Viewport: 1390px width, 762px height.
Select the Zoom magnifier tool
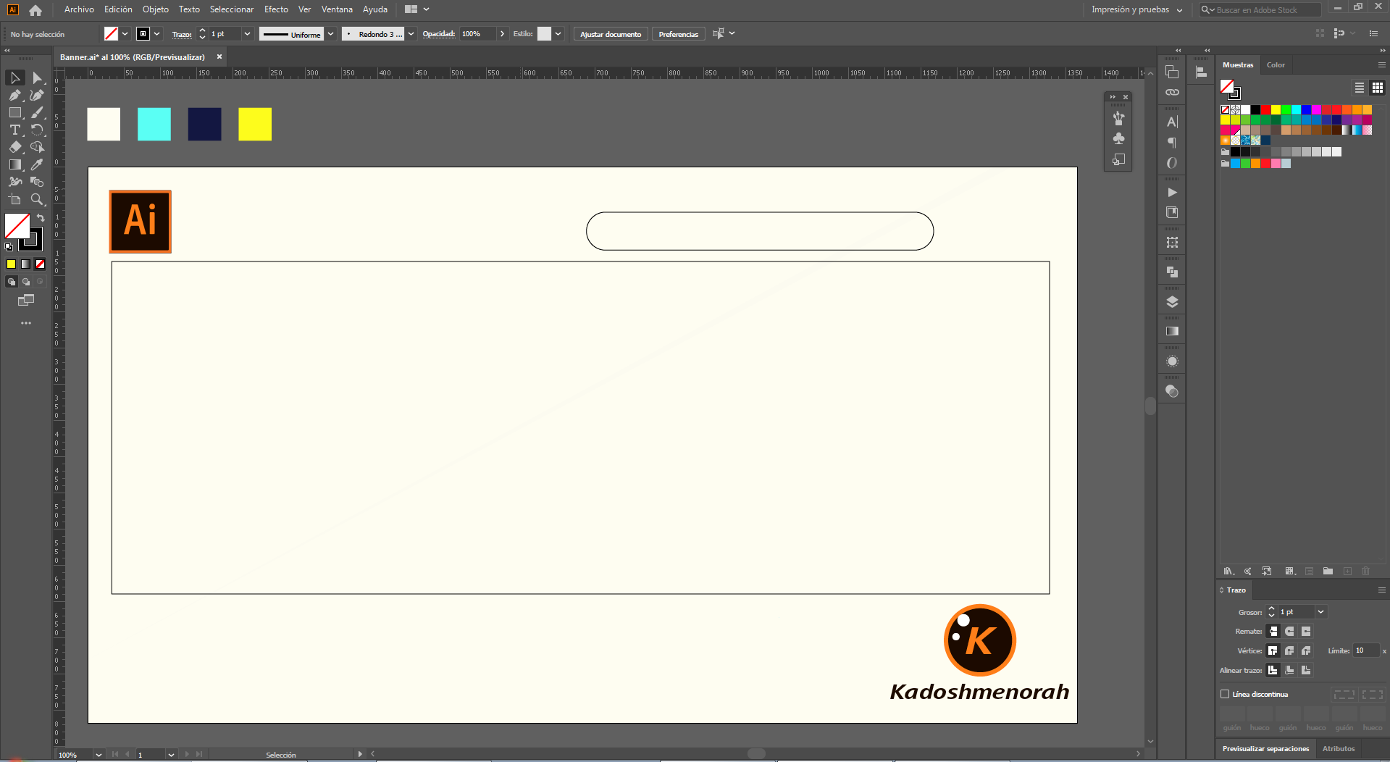37,199
